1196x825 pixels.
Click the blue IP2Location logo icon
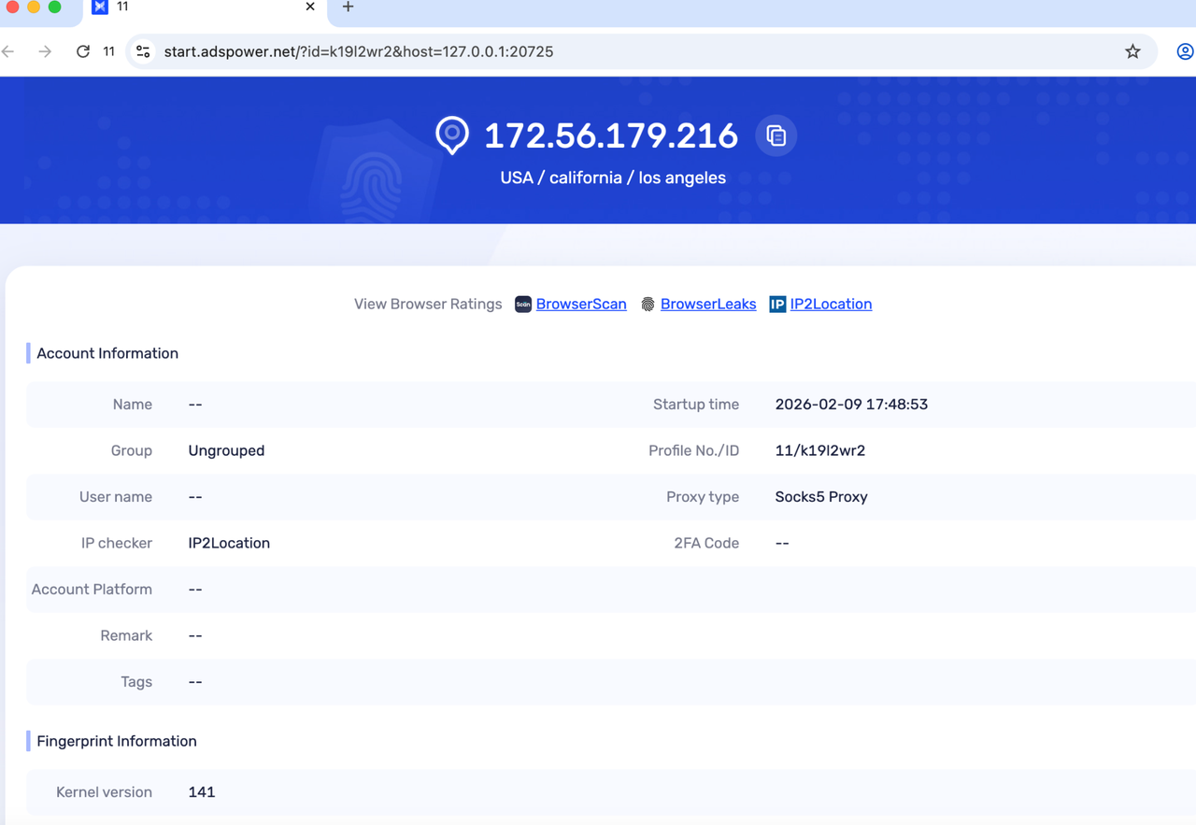[x=777, y=305]
